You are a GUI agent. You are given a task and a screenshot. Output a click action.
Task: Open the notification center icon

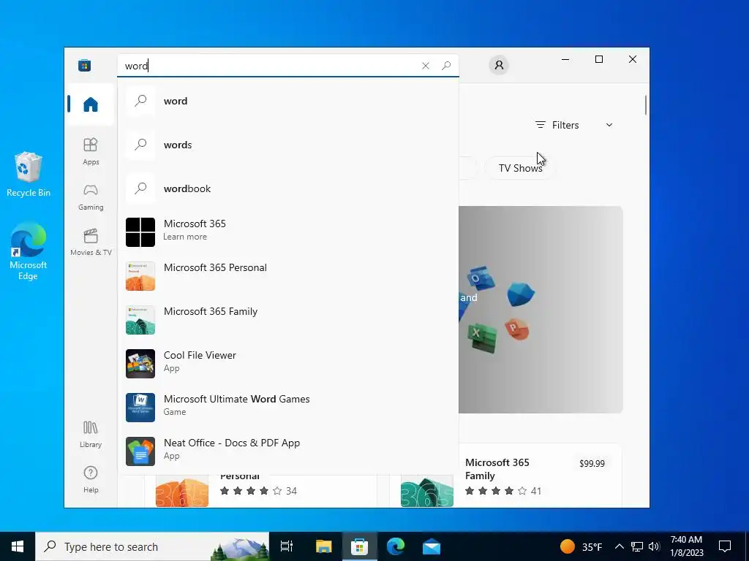[725, 546]
